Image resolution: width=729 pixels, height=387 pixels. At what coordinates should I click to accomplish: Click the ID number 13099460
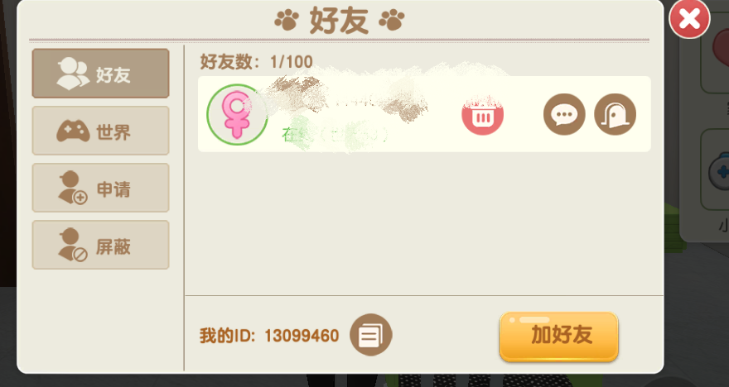(302, 336)
